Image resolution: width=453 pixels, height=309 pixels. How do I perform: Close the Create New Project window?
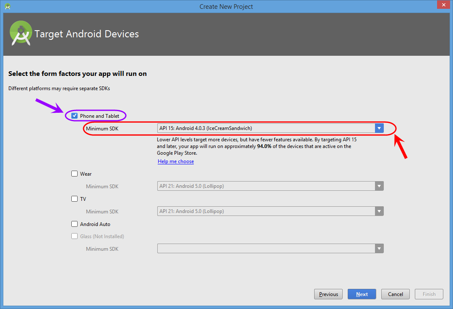443,5
